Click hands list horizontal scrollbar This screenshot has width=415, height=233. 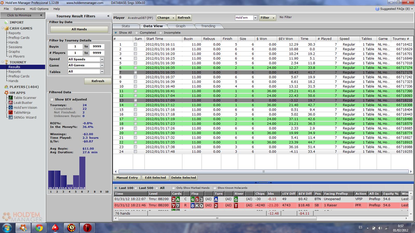(217, 218)
